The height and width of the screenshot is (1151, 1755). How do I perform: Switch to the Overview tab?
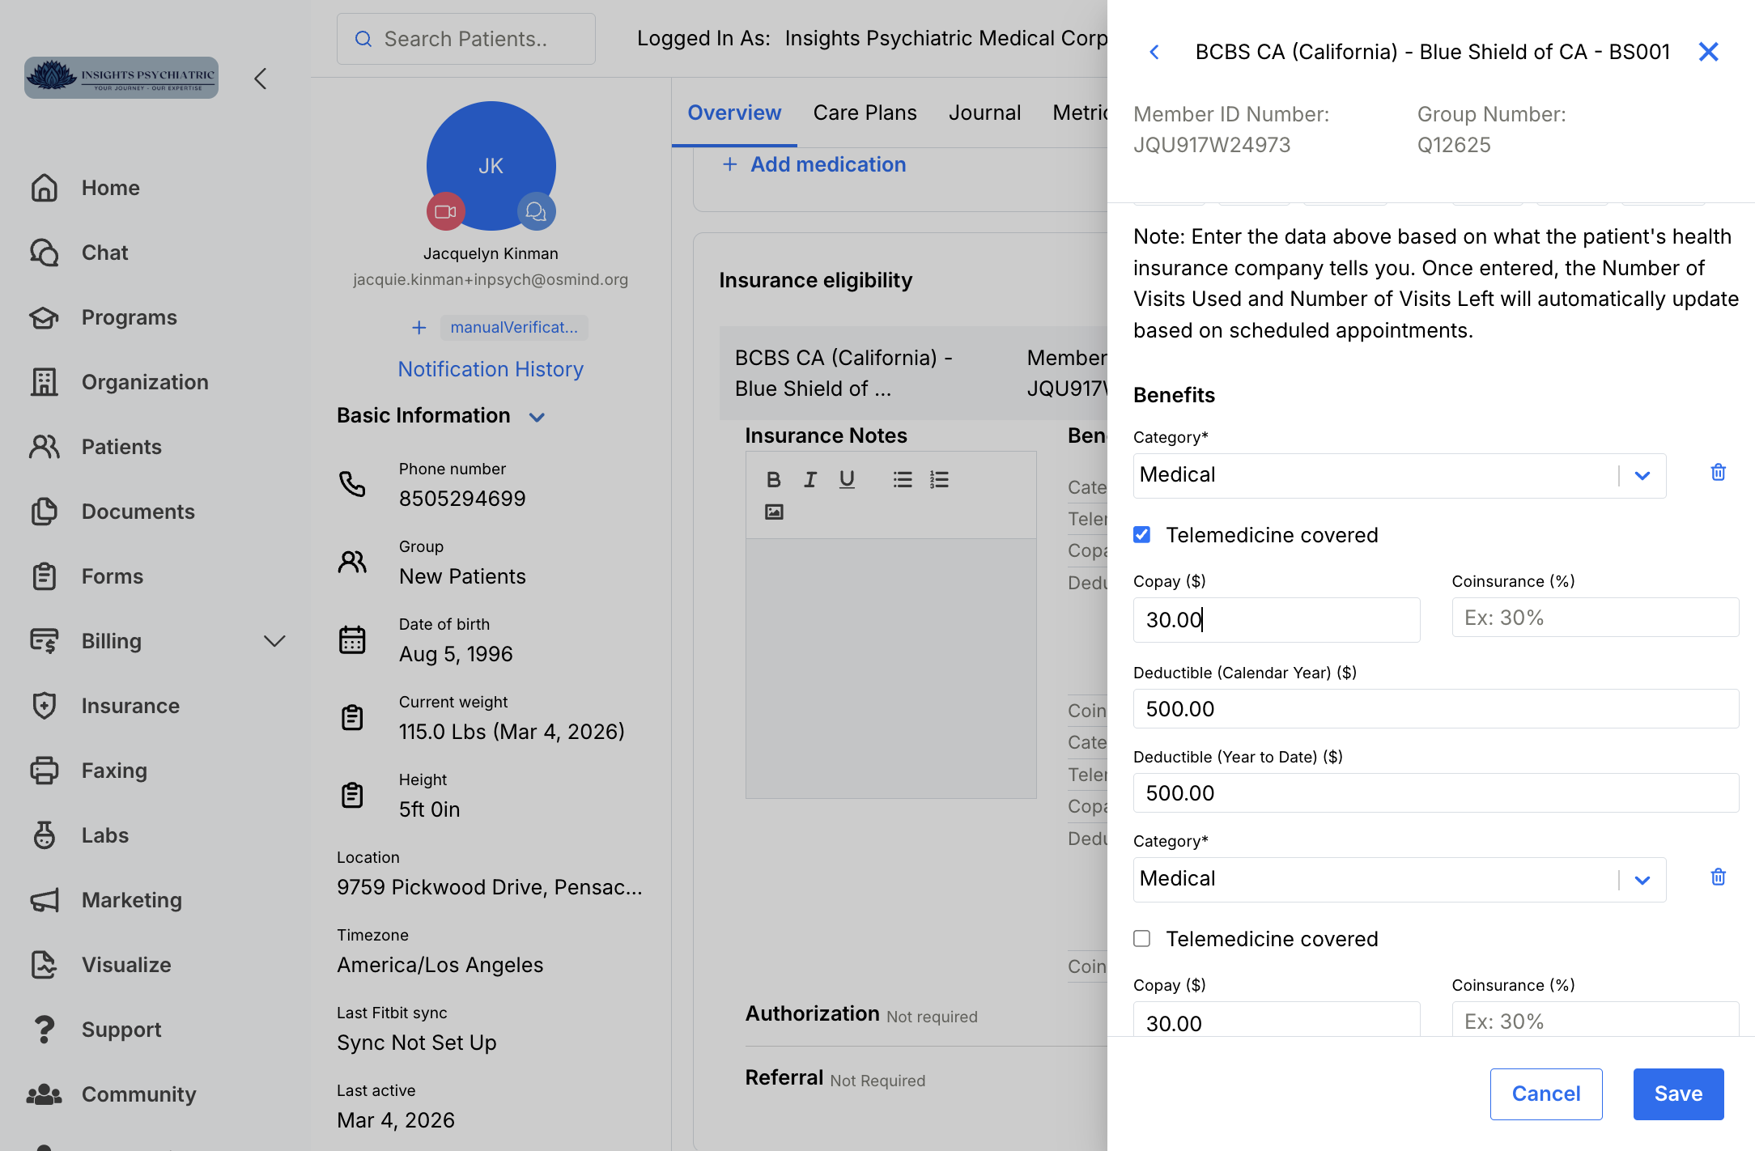tap(734, 113)
